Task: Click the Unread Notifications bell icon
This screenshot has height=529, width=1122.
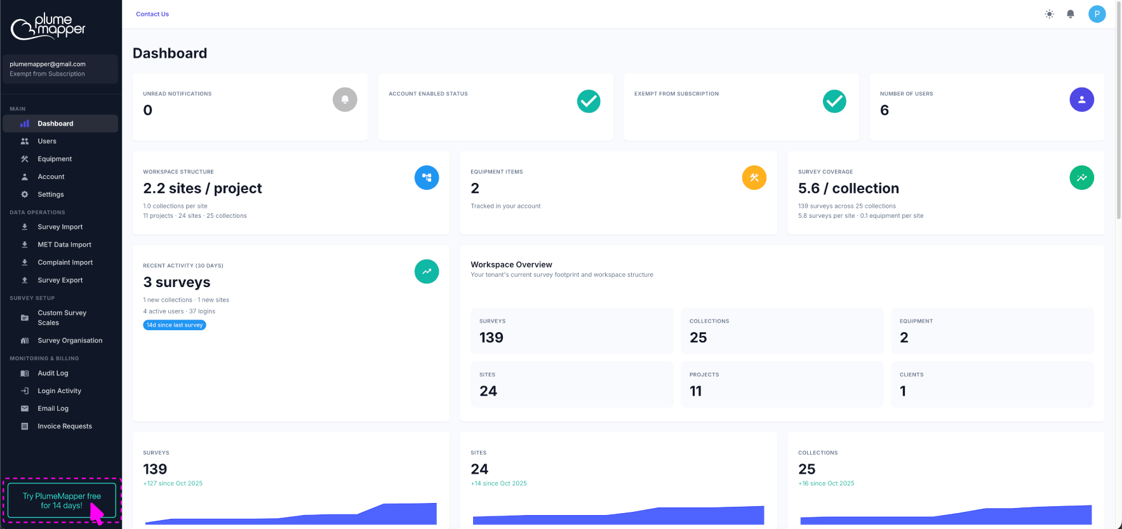Action: [x=345, y=100]
